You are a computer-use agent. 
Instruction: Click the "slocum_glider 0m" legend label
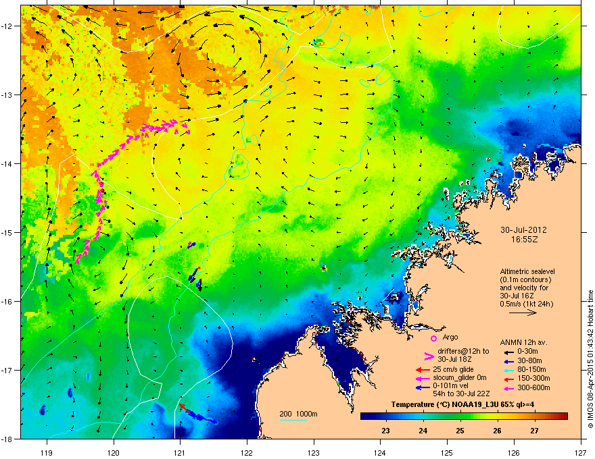[460, 378]
